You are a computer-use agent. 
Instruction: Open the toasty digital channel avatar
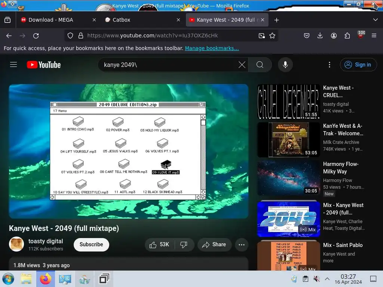(16, 244)
